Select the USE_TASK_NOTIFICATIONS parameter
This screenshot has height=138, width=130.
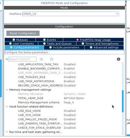click(x=36, y=81)
